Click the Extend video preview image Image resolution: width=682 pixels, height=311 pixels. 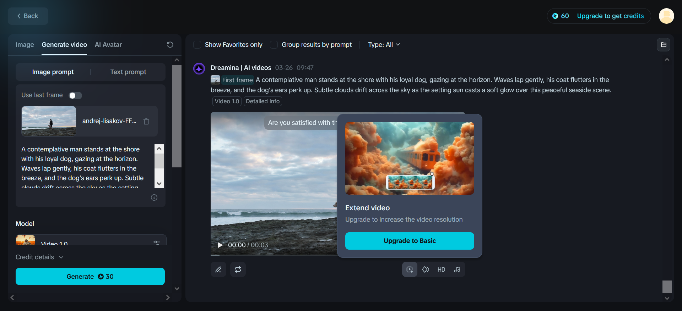410,158
